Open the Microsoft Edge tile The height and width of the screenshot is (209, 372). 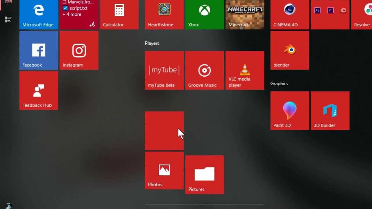[39, 15]
